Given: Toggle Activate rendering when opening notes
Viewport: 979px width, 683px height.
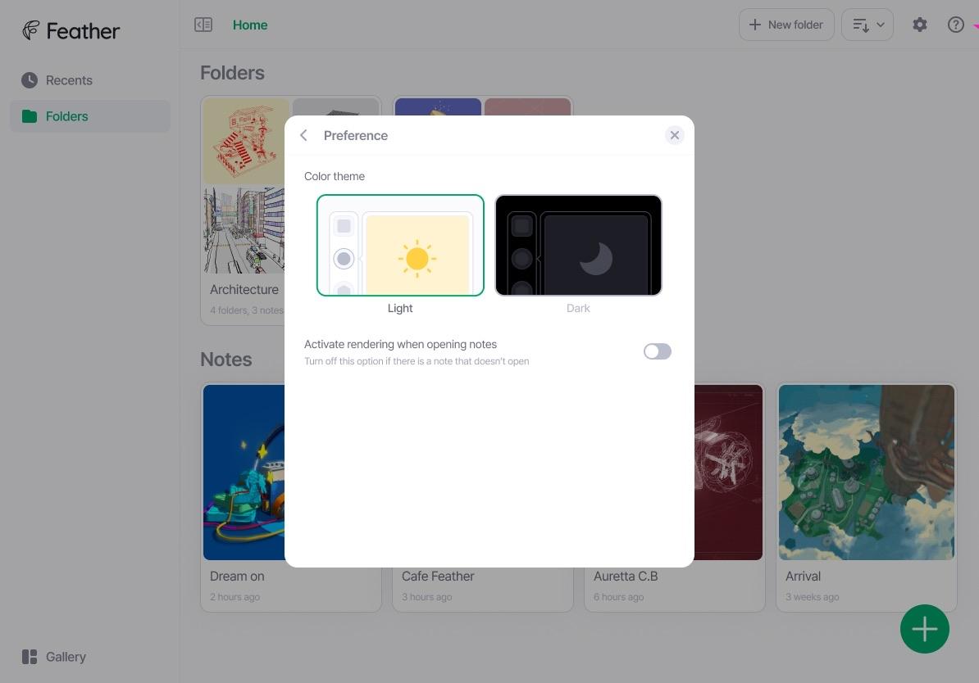Looking at the screenshot, I should tap(657, 352).
